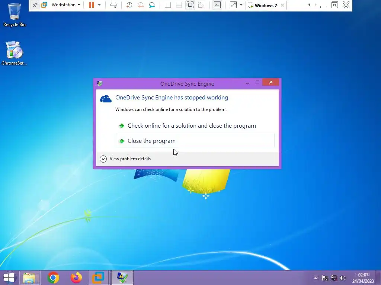The height and width of the screenshot is (285, 381).
Task: Click the OneDrive cloud icon in dialog
Action: [105, 99]
